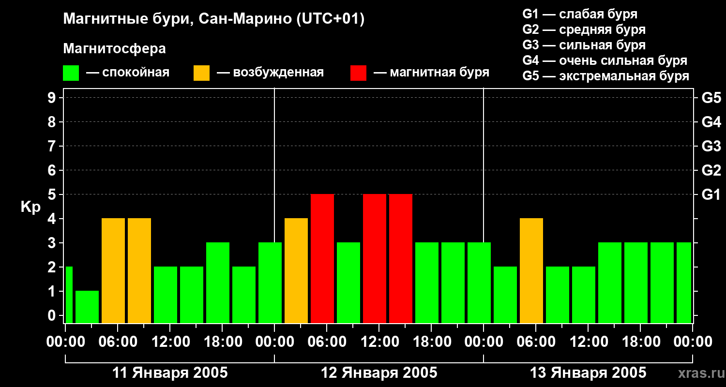Screen dimensions: 726x387
Task: Click 'G4 — очень сильная буря' legend line
Action: [x=605, y=60]
